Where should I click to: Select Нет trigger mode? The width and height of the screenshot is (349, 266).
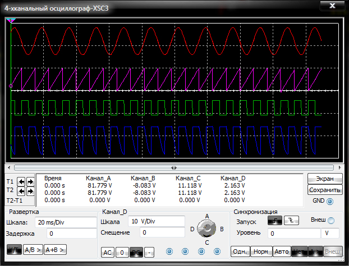(x=300, y=251)
